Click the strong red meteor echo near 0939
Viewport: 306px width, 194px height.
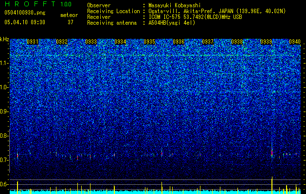(272, 152)
